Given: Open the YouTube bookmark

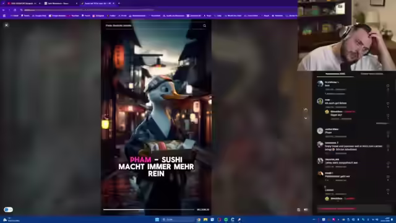Looking at the screenshot, I should (x=74, y=15).
